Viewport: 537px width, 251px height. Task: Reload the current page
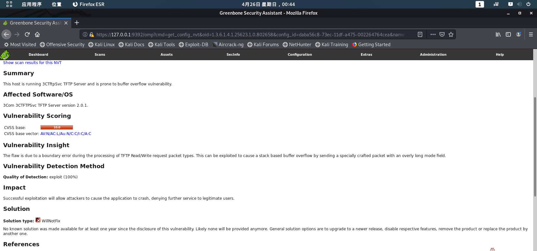[27, 34]
